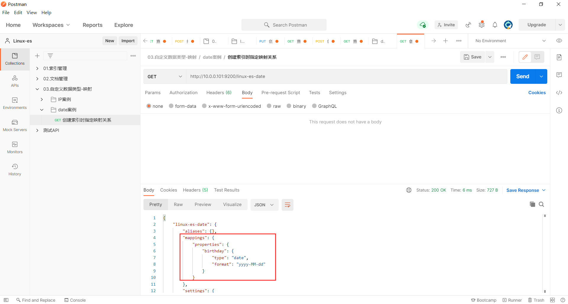Open the Environments sidebar panel

[15, 103]
